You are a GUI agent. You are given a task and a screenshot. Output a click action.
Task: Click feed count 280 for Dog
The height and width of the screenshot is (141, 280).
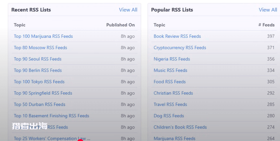coord(271,116)
